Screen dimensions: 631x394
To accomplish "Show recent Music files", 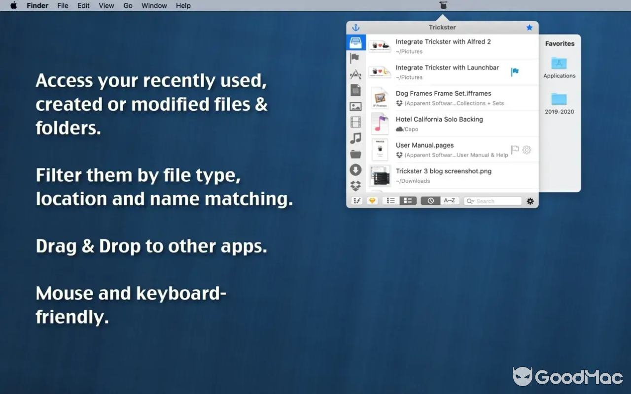I will (356, 138).
